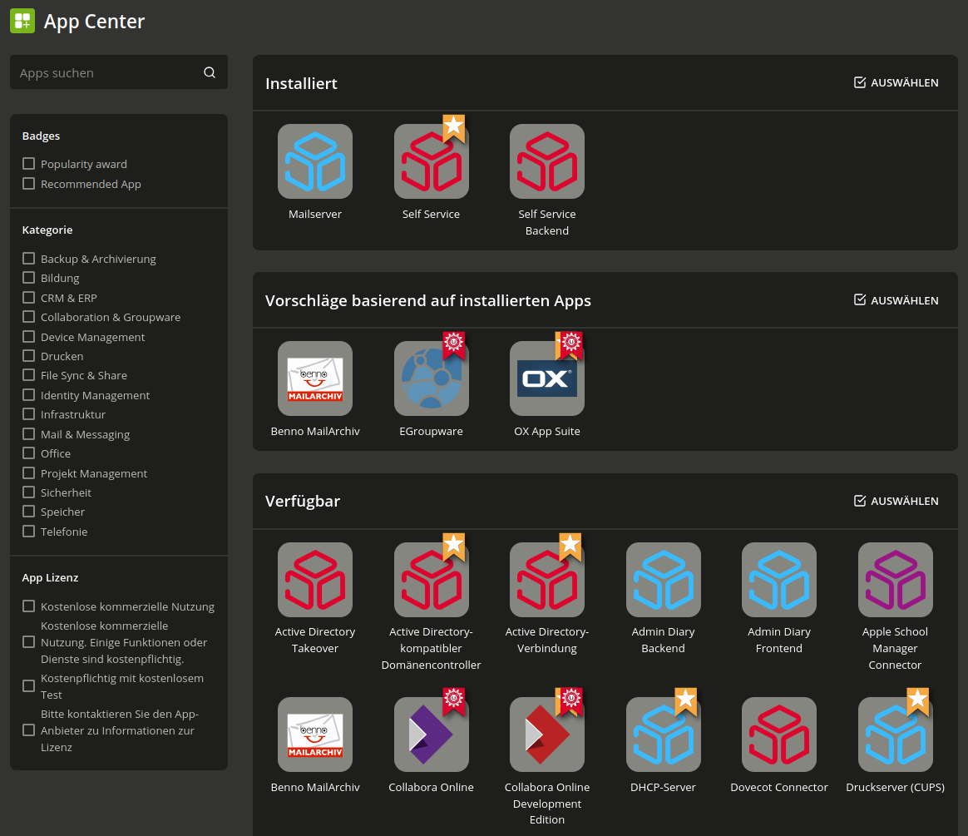Open the Self Service app

[x=431, y=161]
